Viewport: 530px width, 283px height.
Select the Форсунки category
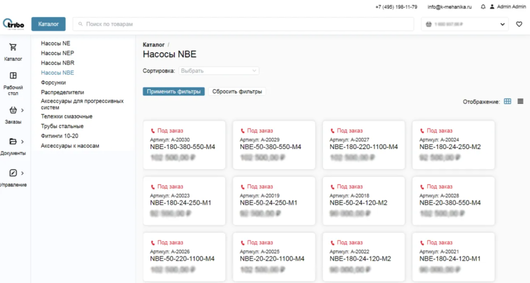(53, 82)
